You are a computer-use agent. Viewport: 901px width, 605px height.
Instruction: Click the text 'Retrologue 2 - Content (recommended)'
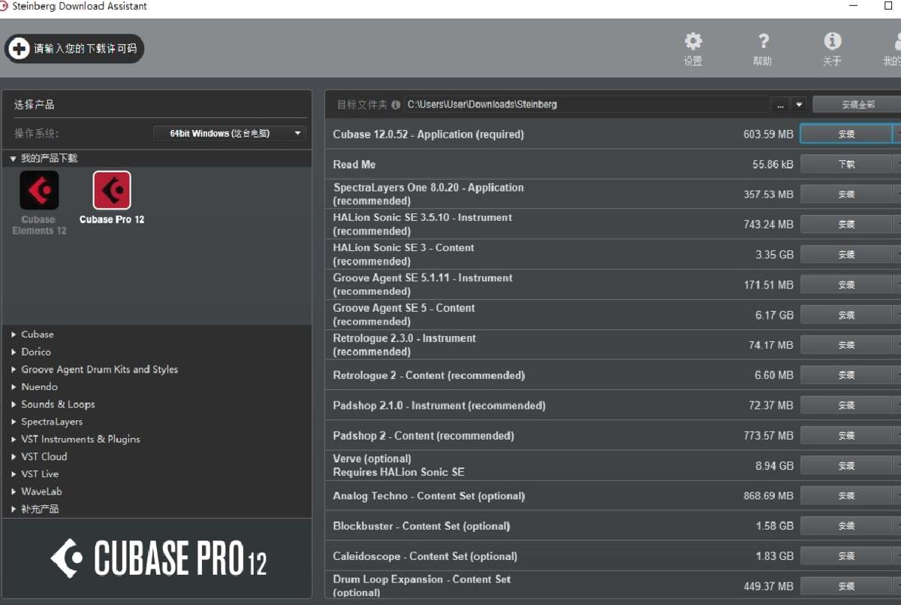[429, 375]
